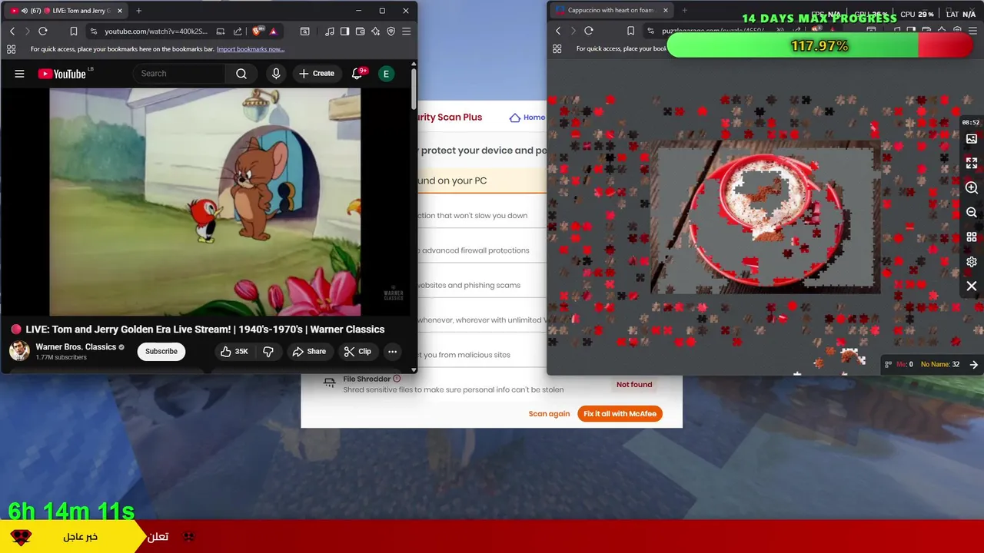Click the YouTube search magnifier button

coord(241,74)
